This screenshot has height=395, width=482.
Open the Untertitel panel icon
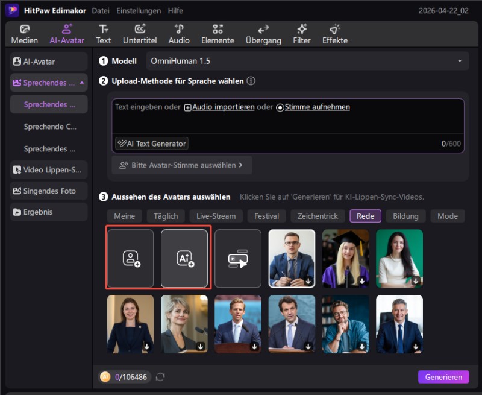(x=139, y=33)
